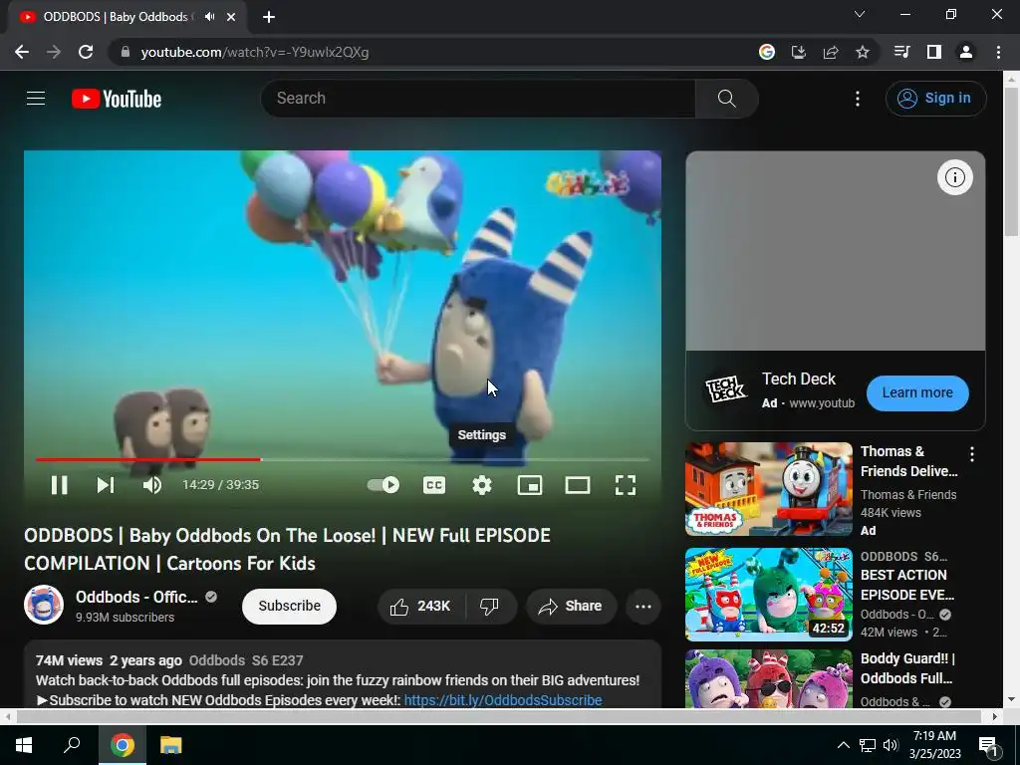Open Chrome install/download page icon
1020x765 pixels.
[799, 52]
